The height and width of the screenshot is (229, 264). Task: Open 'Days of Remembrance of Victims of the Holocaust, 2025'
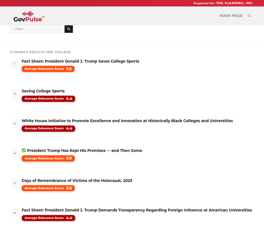tap(77, 180)
